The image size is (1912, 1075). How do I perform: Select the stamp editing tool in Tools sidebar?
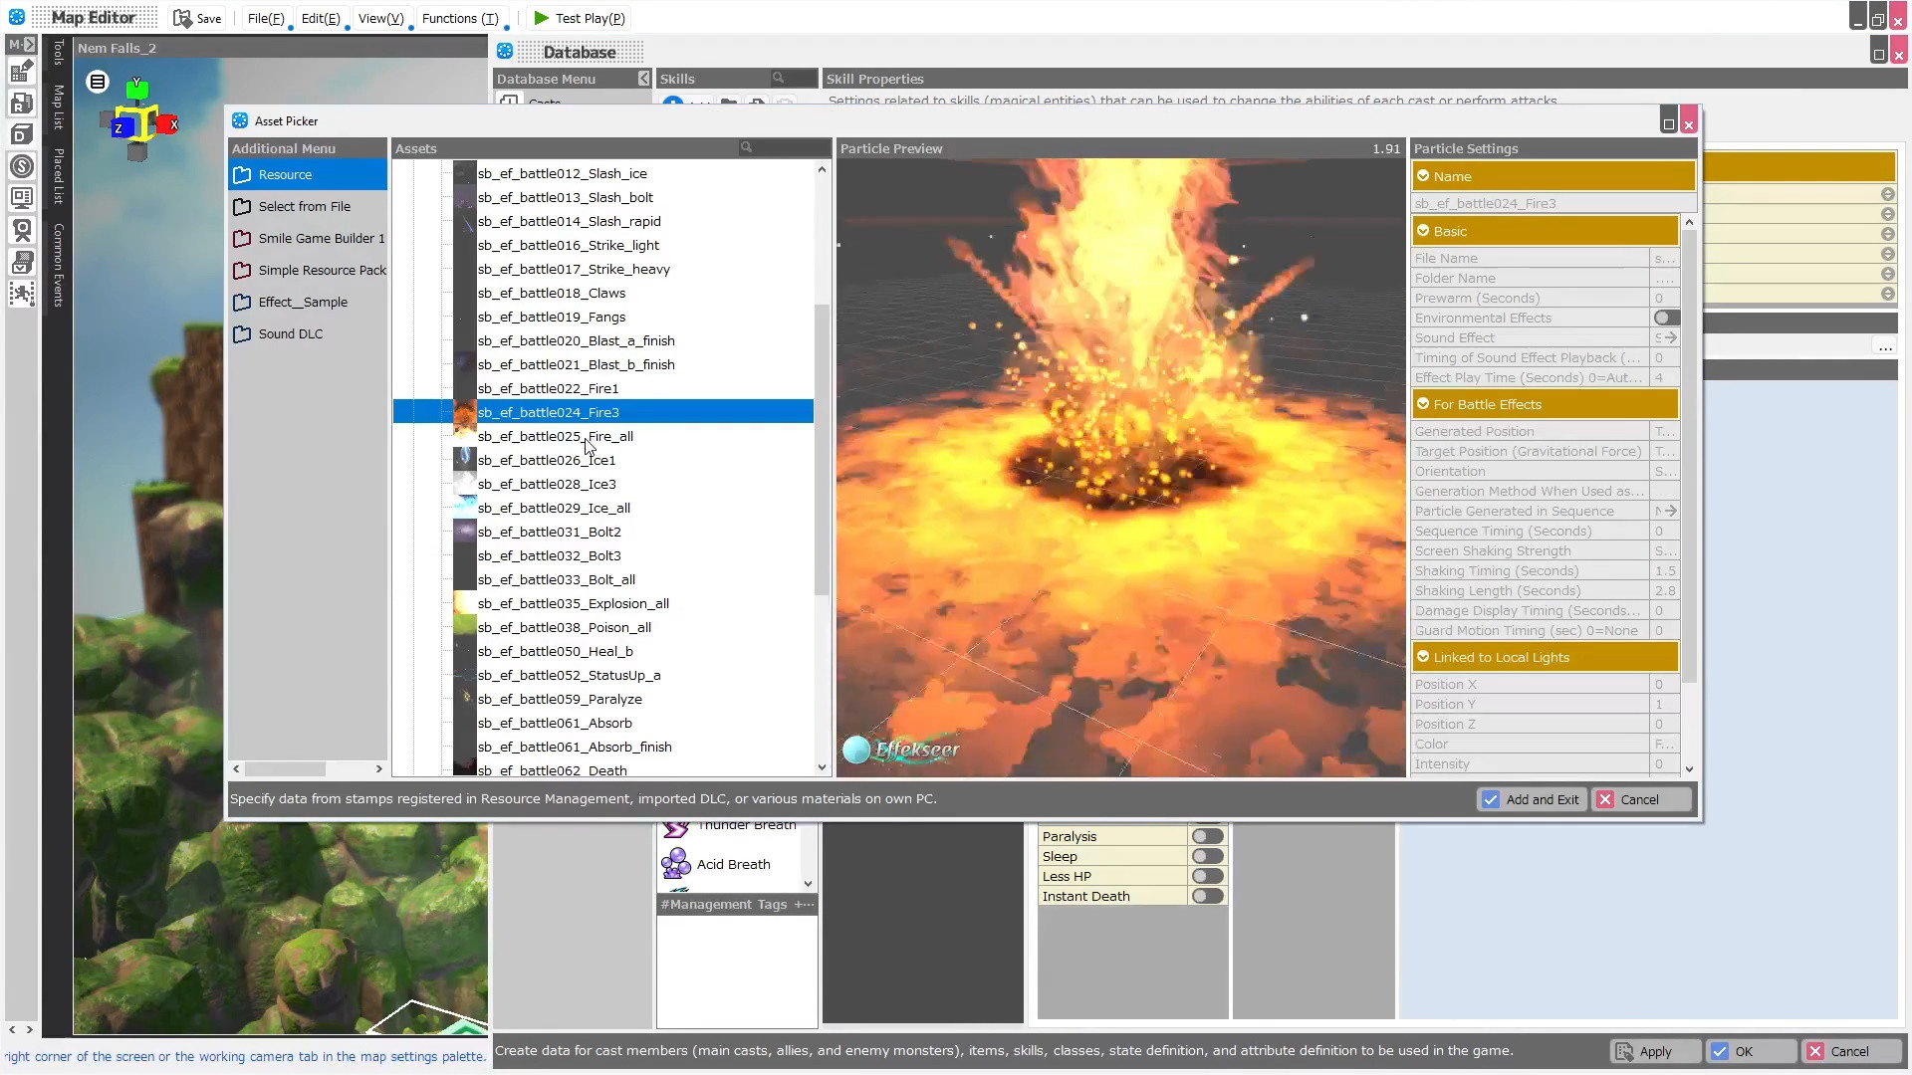click(22, 70)
